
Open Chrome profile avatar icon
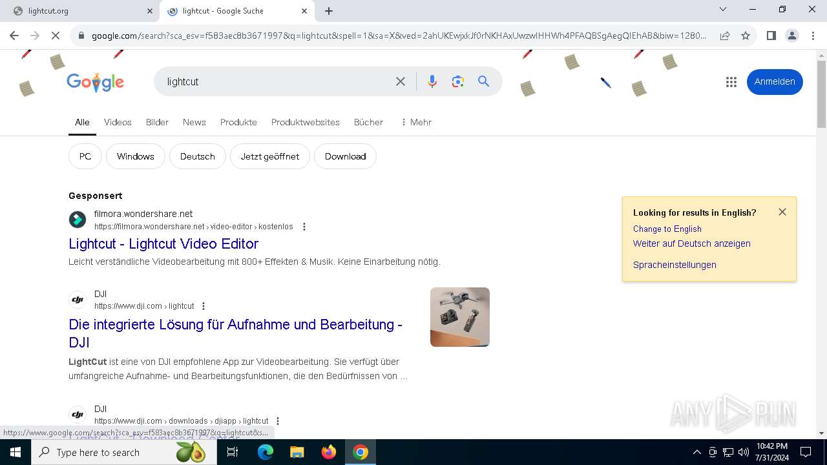pyautogui.click(x=792, y=36)
